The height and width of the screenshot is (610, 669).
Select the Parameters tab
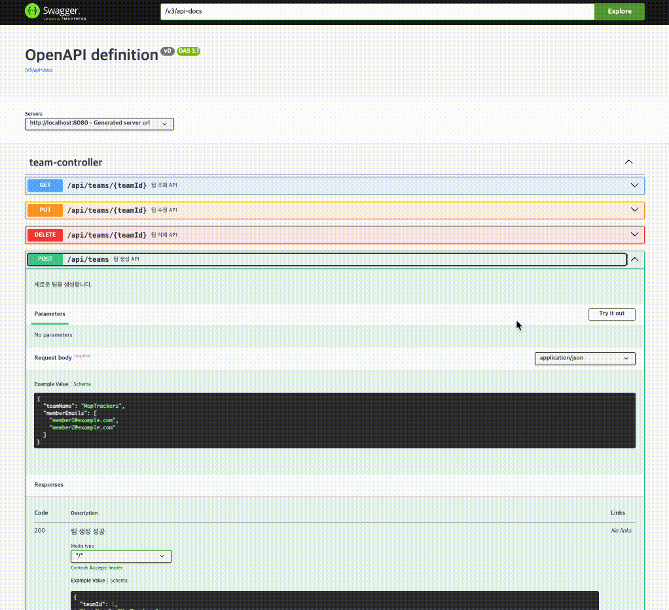[50, 314]
